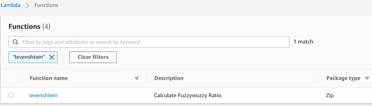The height and width of the screenshot is (106, 372).
Task: Remove the "levenshtein" filter chip with X
Action: (x=52, y=57)
